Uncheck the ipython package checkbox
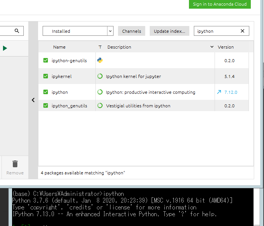This screenshot has width=264, height=226. (x=46, y=92)
